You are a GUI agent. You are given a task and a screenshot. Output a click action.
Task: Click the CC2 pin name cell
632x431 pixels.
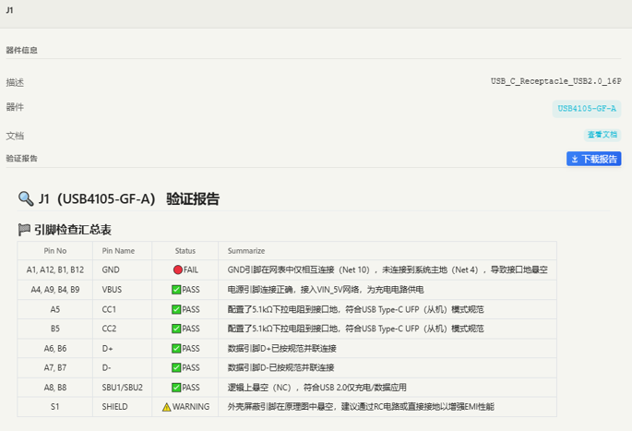[122, 329]
